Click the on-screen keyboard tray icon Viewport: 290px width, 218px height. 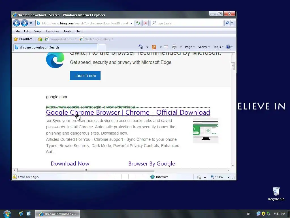click(x=248, y=214)
